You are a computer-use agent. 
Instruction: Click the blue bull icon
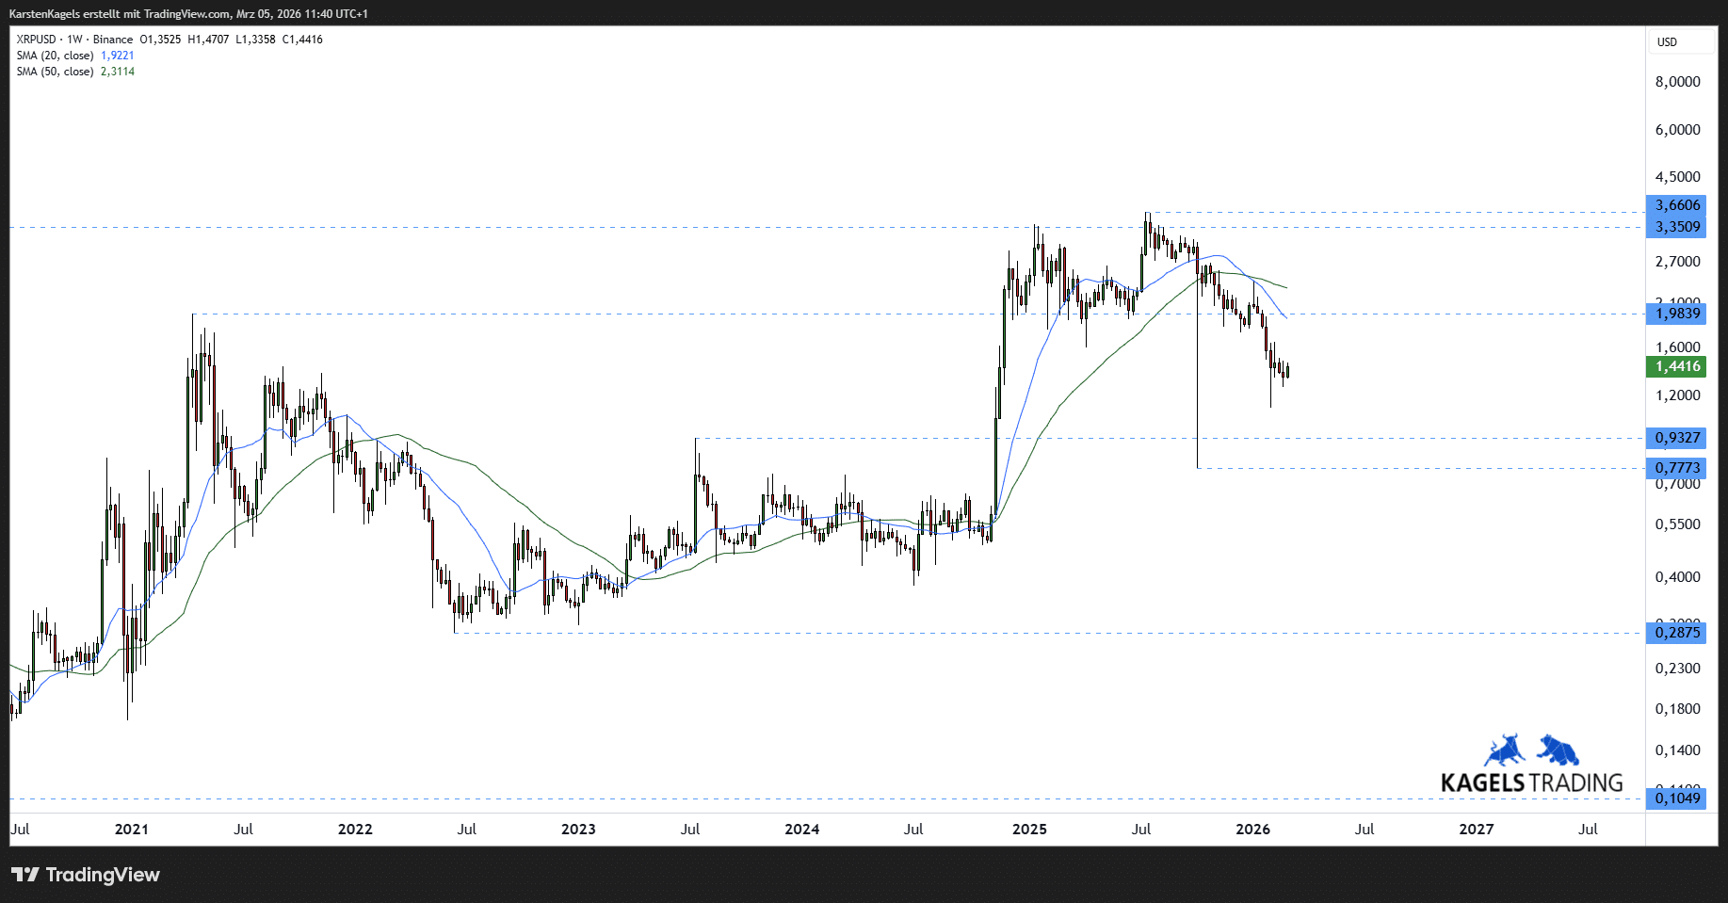click(1505, 750)
